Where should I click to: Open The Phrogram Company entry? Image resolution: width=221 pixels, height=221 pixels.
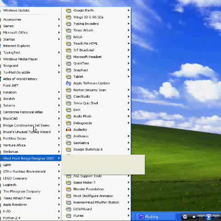click(x=30, y=191)
